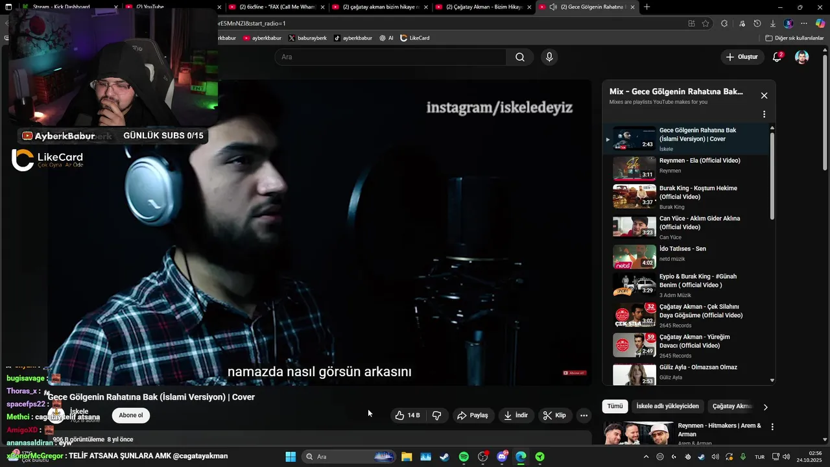Start voice search with the microphone icon

549,57
